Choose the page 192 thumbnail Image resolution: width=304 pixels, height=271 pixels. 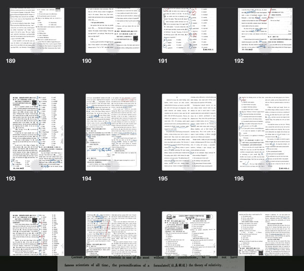[265, 30]
